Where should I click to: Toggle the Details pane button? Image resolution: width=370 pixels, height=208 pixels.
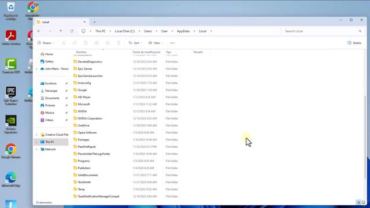click(354, 43)
